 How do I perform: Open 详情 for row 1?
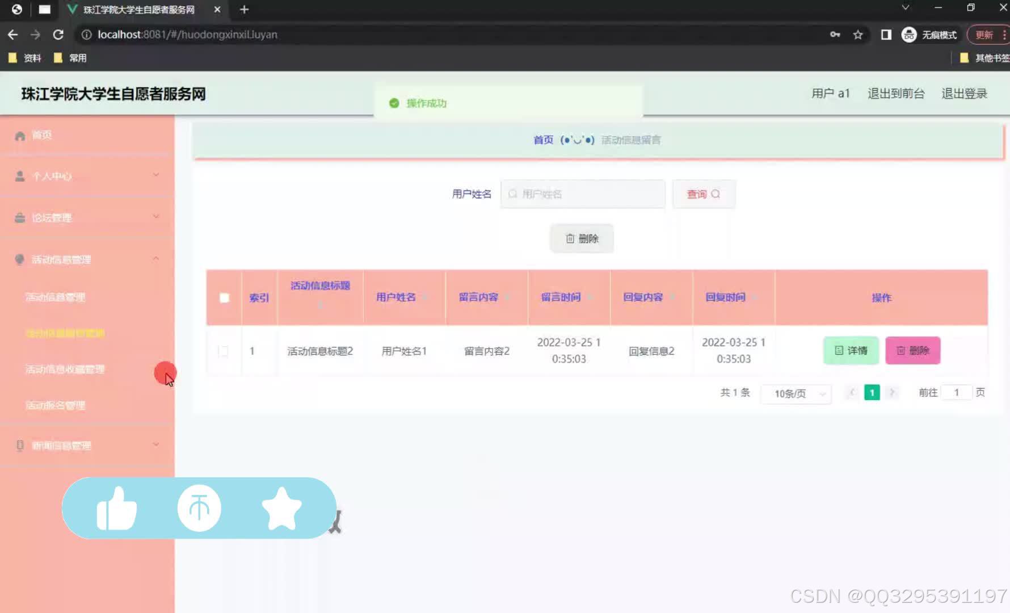851,351
